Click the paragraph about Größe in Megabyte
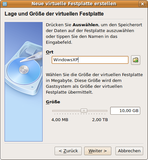This screenshot has height=160, width=148. pos(94,84)
